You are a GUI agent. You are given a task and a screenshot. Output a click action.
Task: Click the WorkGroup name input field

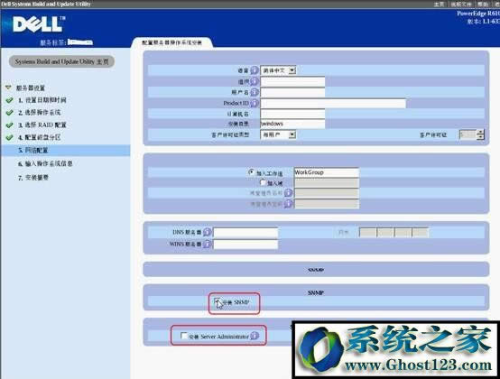(327, 172)
